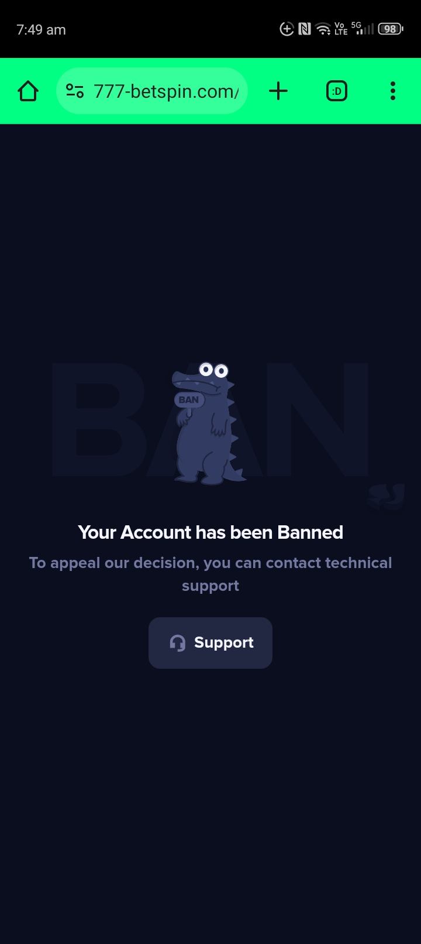The image size is (421, 944).
Task: Tap the Wi-Fi status icon
Action: [x=322, y=29]
